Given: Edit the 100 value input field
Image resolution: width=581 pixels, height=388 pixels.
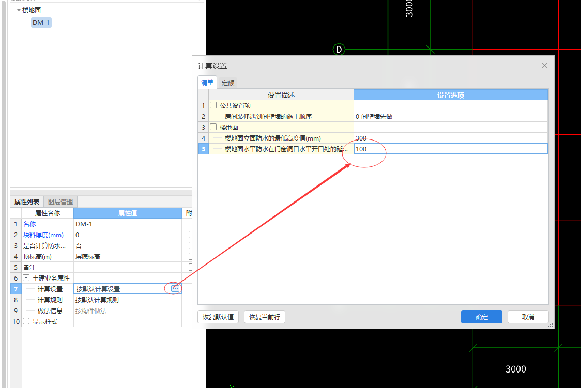Looking at the screenshot, I should click(451, 149).
